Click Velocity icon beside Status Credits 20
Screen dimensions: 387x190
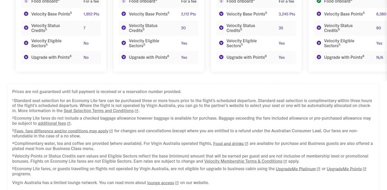coord(124,28)
